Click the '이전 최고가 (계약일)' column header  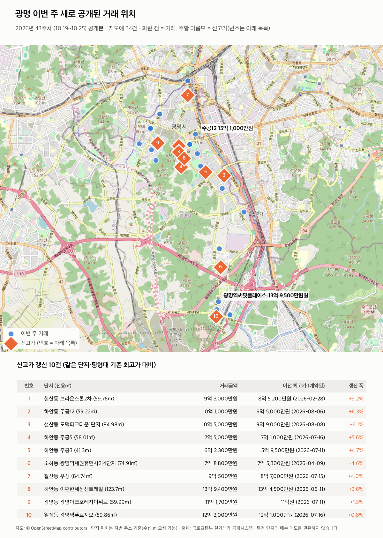[304, 386]
